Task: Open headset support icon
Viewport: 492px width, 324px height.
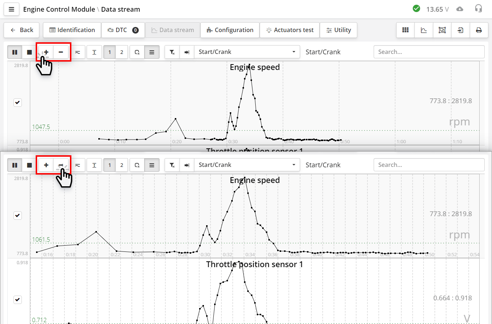Action: (x=479, y=9)
